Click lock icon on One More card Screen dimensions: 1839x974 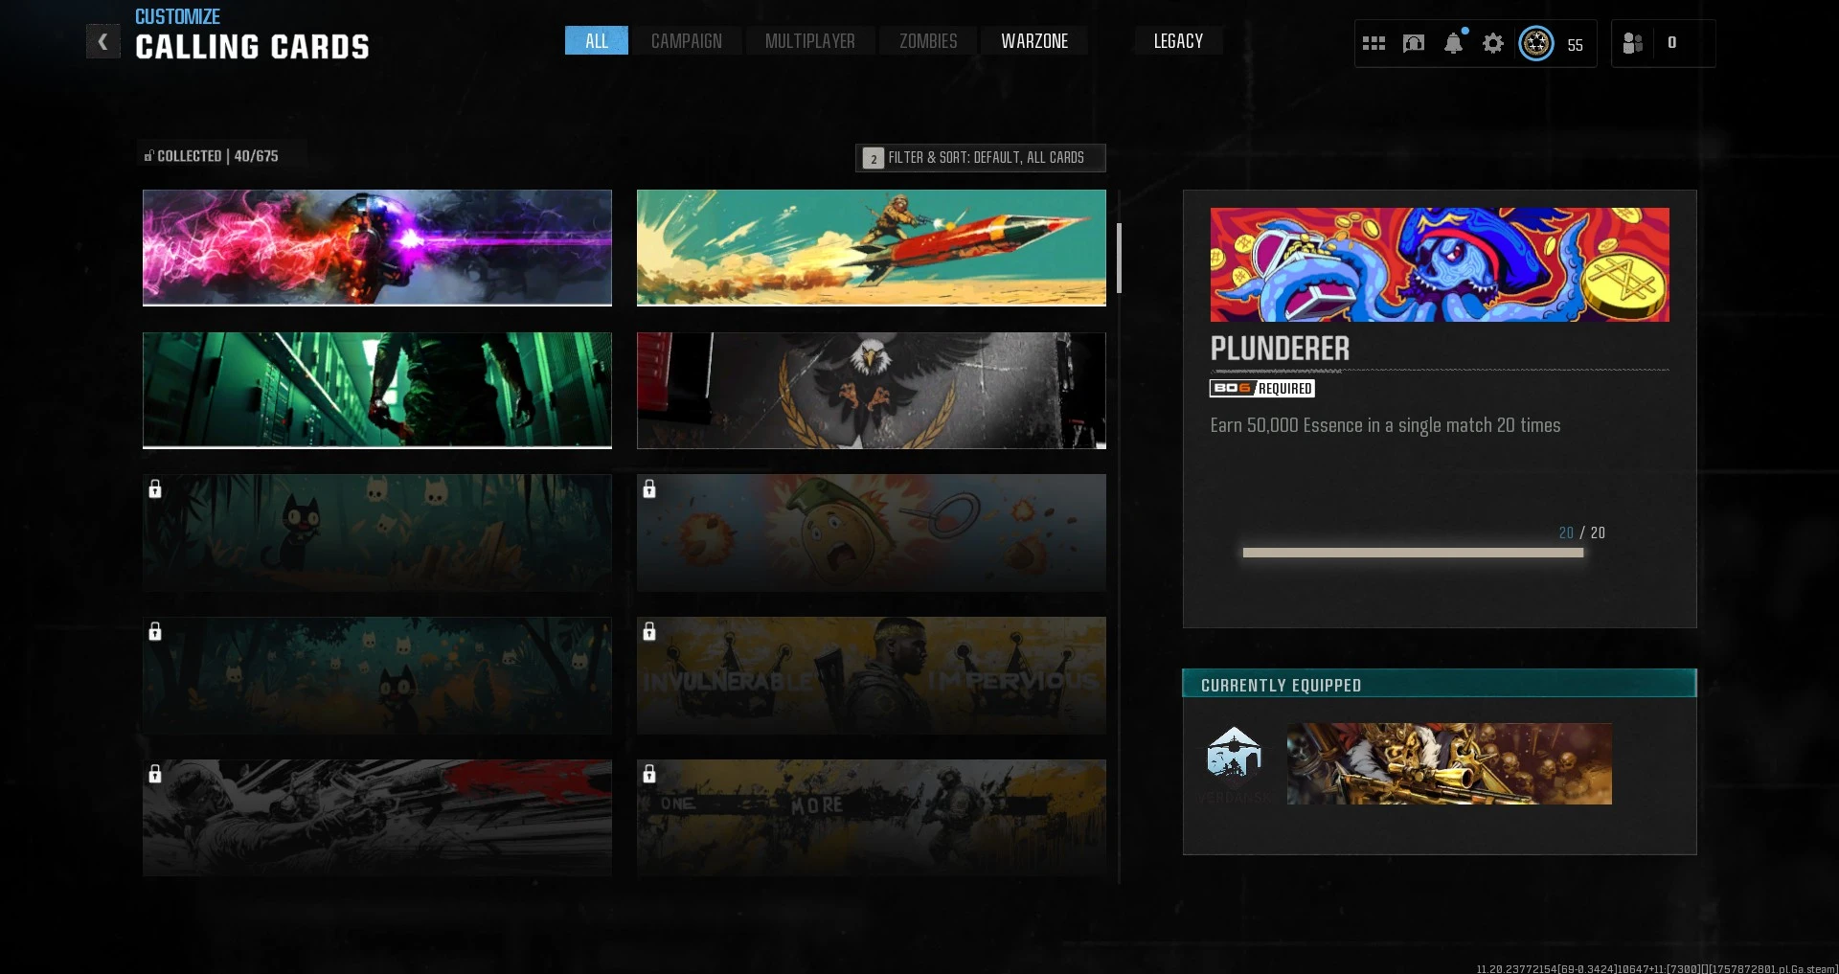pos(649,774)
